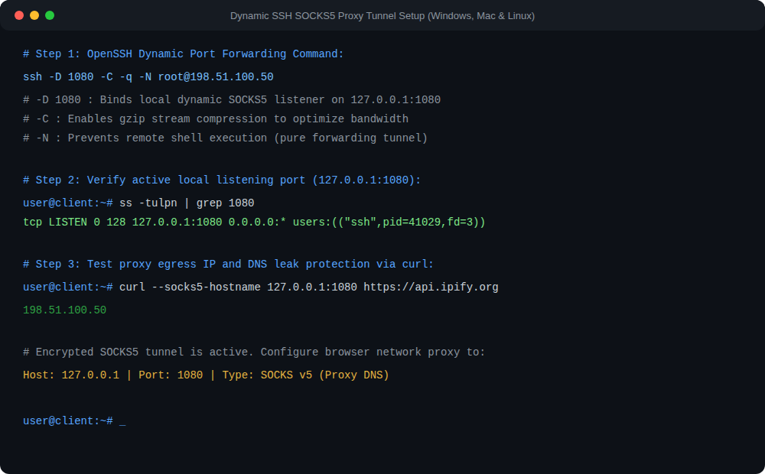This screenshot has width=765, height=474.
Task: Click the '# -D 1080 : Binds local dynamic SOCKS5 listener' comment
Action: click(232, 100)
